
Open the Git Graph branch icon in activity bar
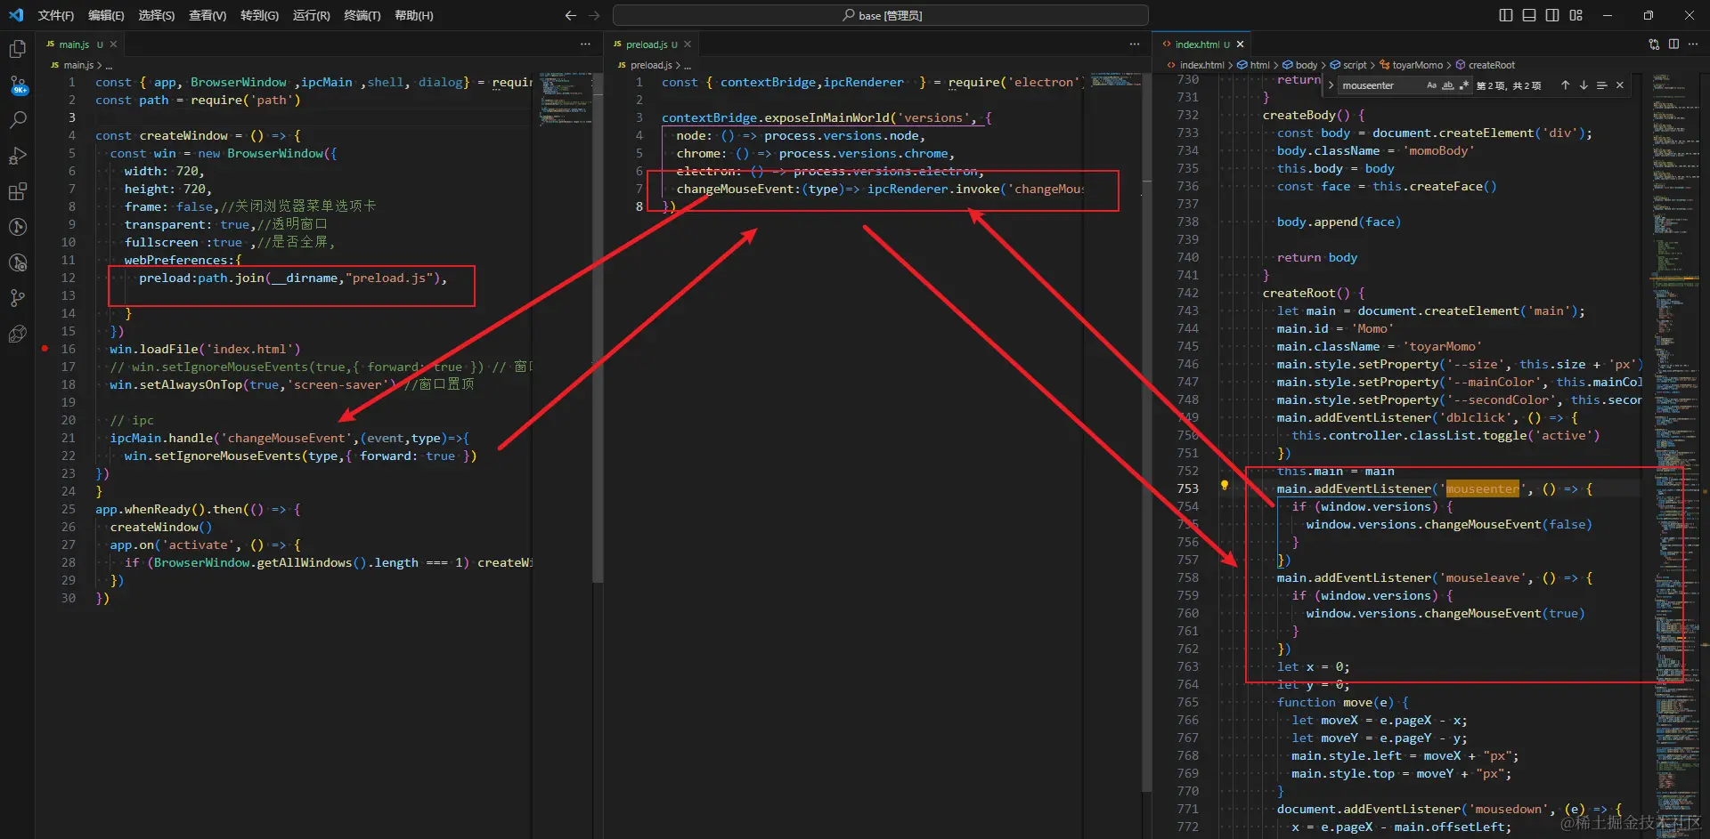coord(17,298)
